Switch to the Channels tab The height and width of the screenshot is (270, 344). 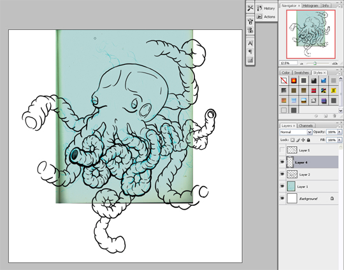(306, 126)
